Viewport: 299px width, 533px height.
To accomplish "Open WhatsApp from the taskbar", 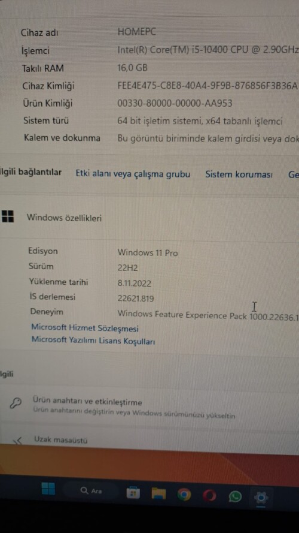I will coord(235,497).
